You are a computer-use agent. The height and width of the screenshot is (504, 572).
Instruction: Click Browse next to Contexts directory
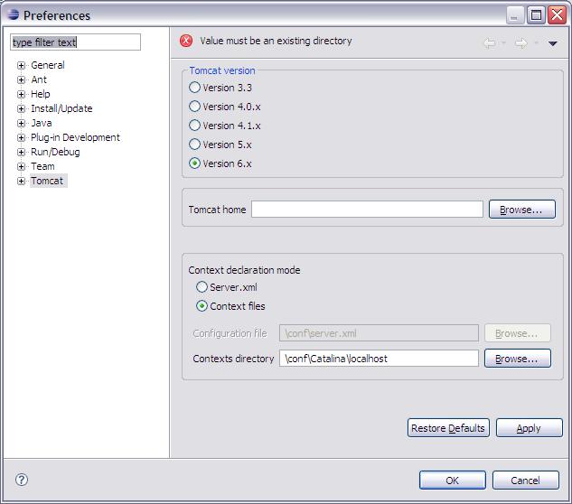[518, 358]
